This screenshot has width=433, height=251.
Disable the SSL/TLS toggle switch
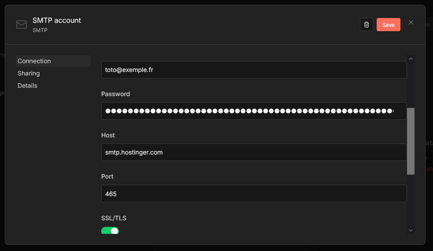pyautogui.click(x=110, y=231)
